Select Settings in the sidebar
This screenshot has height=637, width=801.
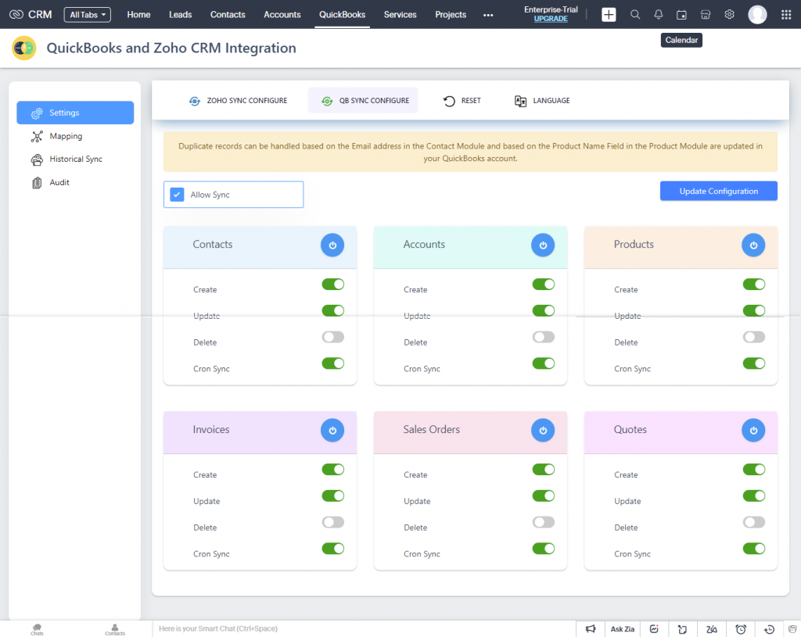point(75,113)
